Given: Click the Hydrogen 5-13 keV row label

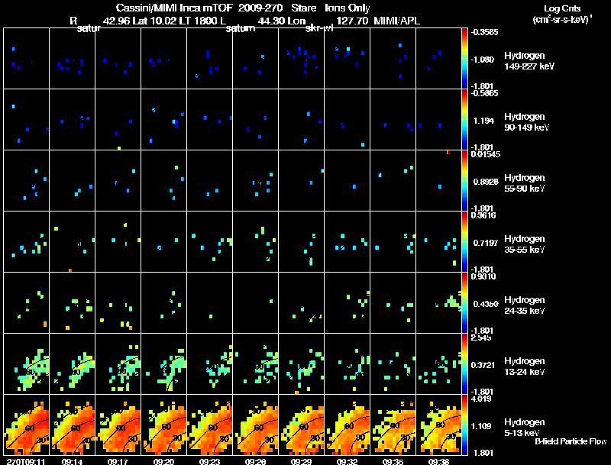Looking at the screenshot, I should (x=525, y=428).
